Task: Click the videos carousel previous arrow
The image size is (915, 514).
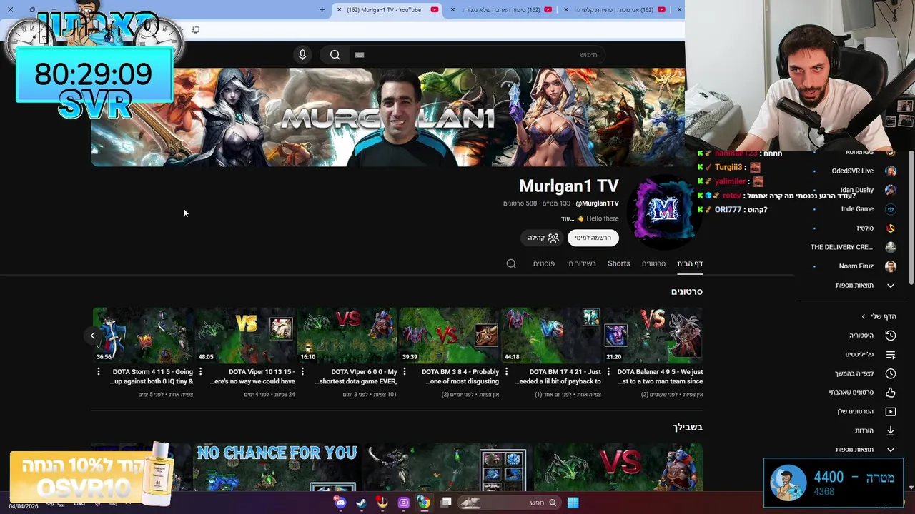Action: (92, 336)
